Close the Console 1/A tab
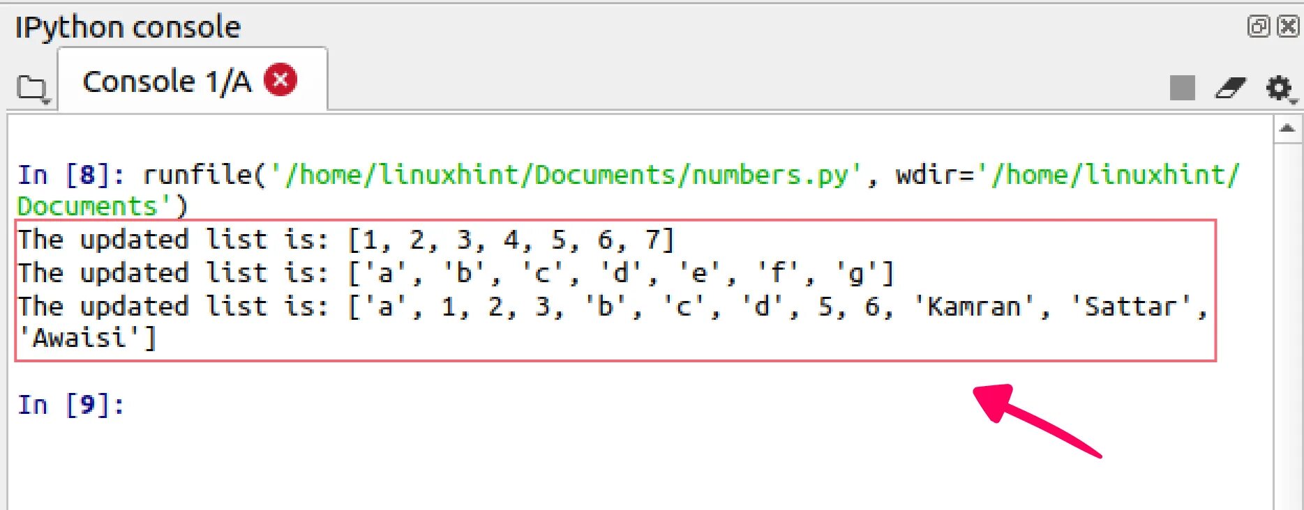This screenshot has width=1304, height=510. tap(280, 80)
